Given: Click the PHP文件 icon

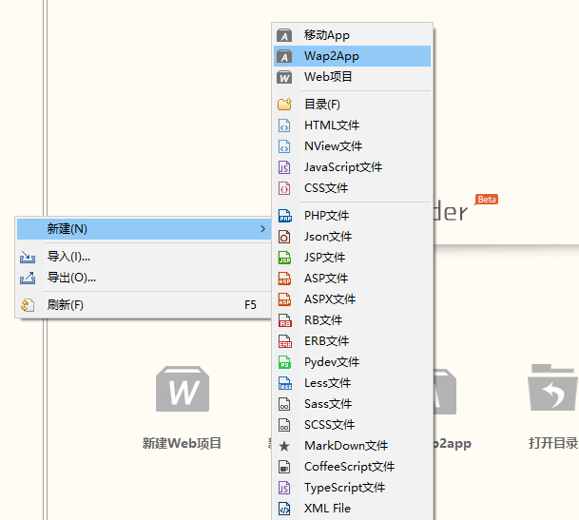Looking at the screenshot, I should [284, 216].
